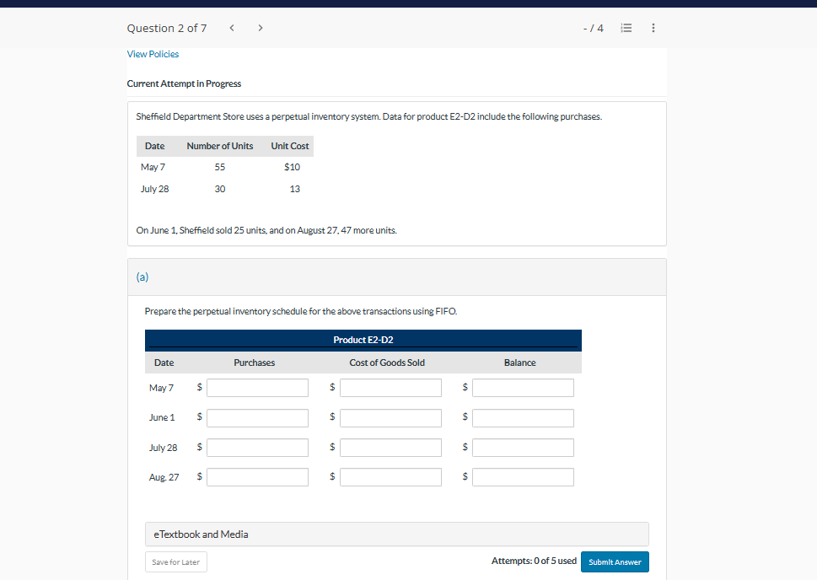The image size is (817, 580).
Task: Select the July 28 Balance input box
Action: click(523, 447)
